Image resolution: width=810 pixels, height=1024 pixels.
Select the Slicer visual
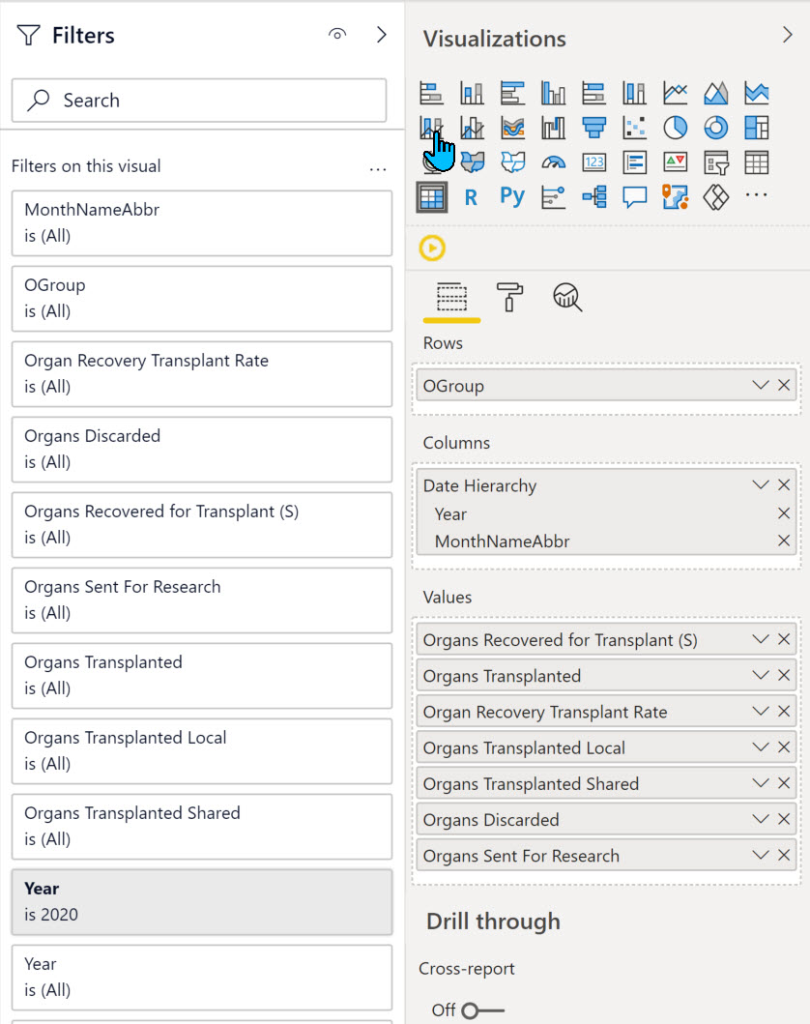click(x=716, y=161)
